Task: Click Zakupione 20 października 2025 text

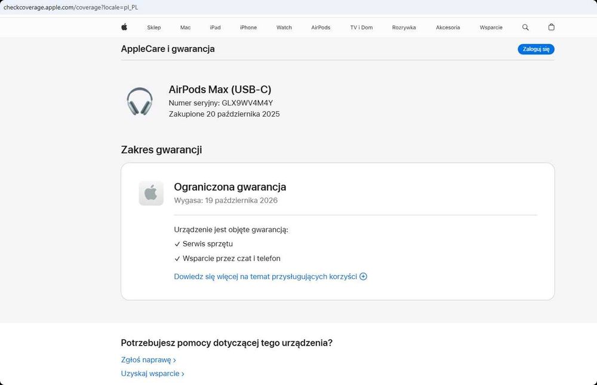Action: tap(224, 114)
